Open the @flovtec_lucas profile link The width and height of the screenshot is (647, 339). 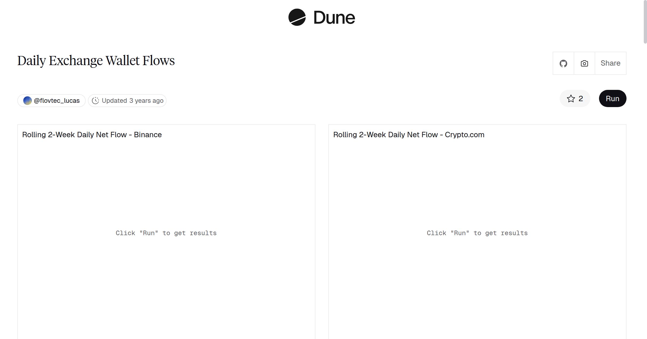coord(57,100)
